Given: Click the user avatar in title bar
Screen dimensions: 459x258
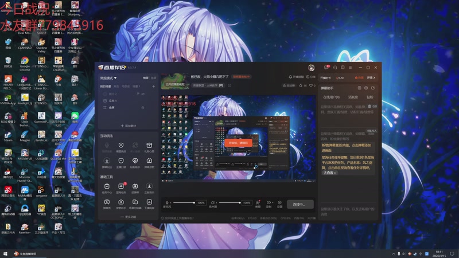Looking at the screenshot, I should coord(311,68).
